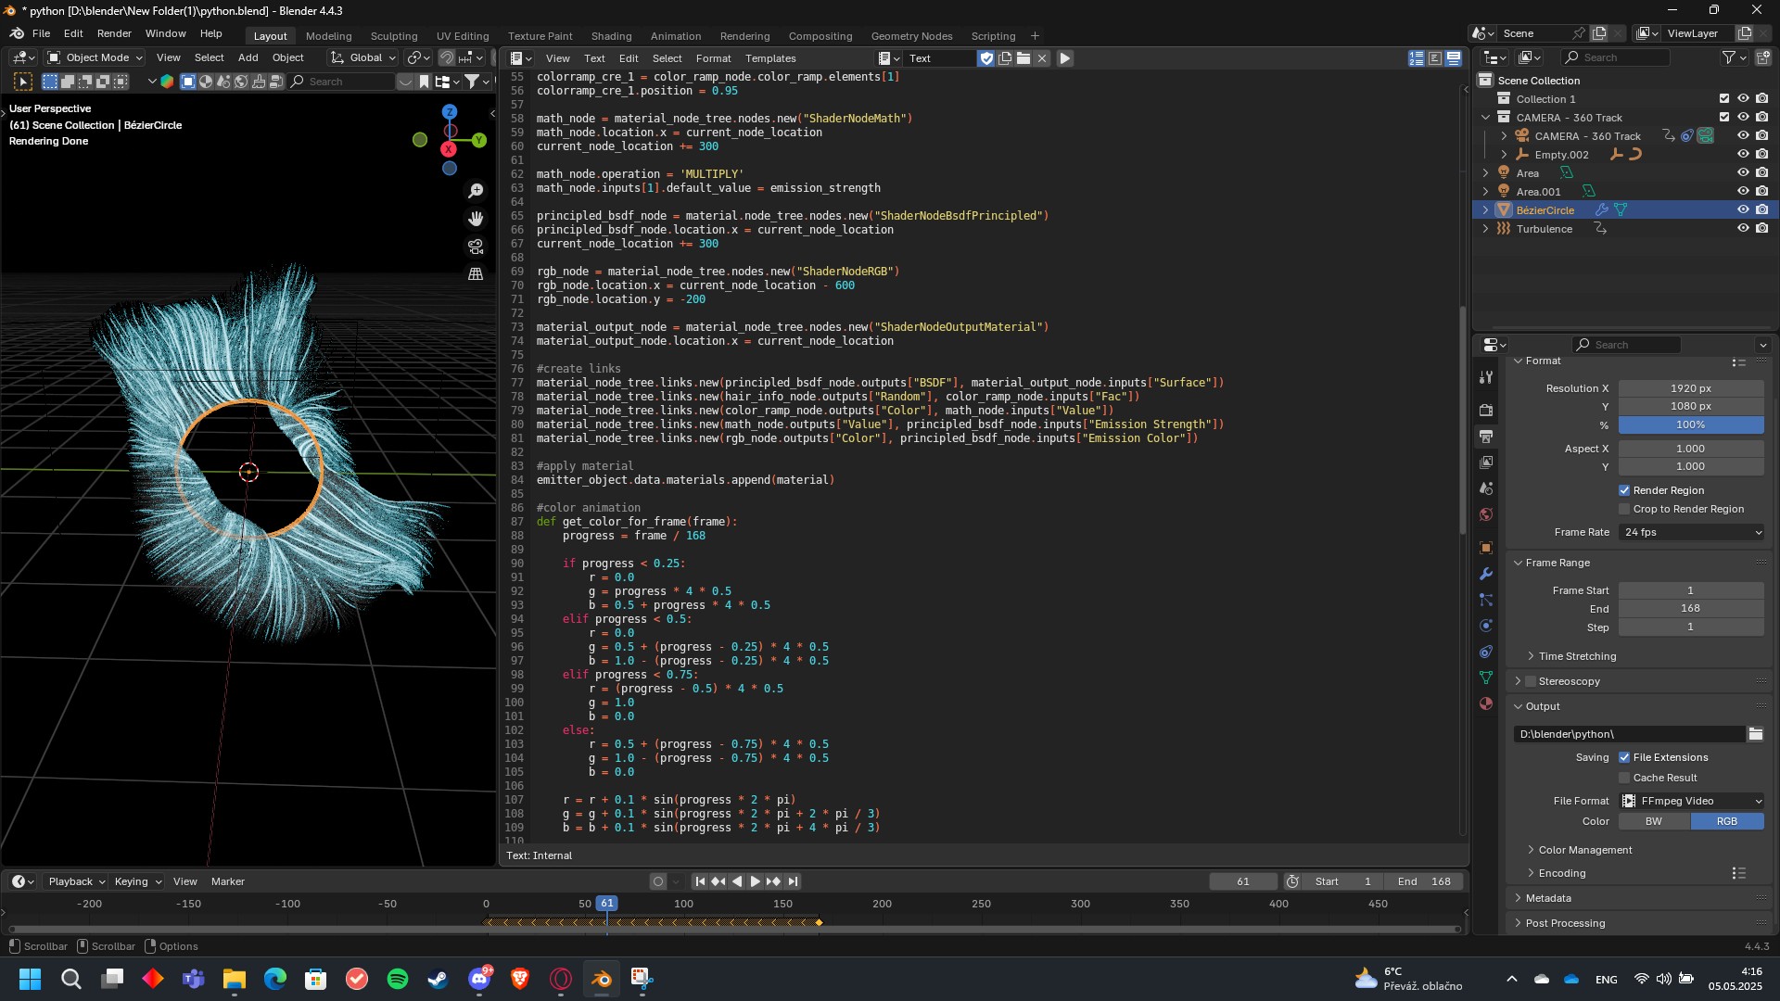Expand Metadata panel
Viewport: 1780px width, 1001px height.
pyautogui.click(x=1547, y=898)
